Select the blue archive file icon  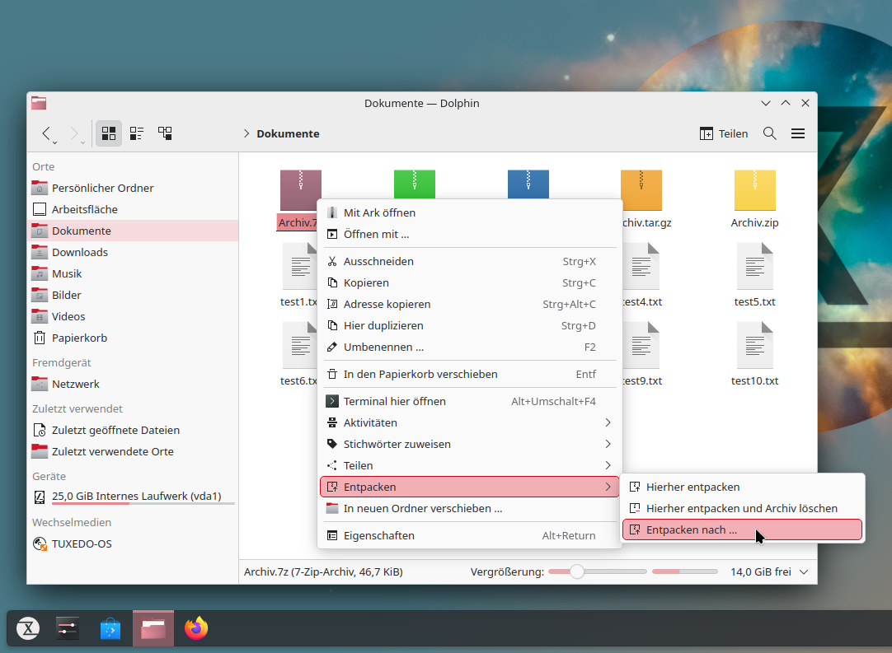click(x=528, y=184)
